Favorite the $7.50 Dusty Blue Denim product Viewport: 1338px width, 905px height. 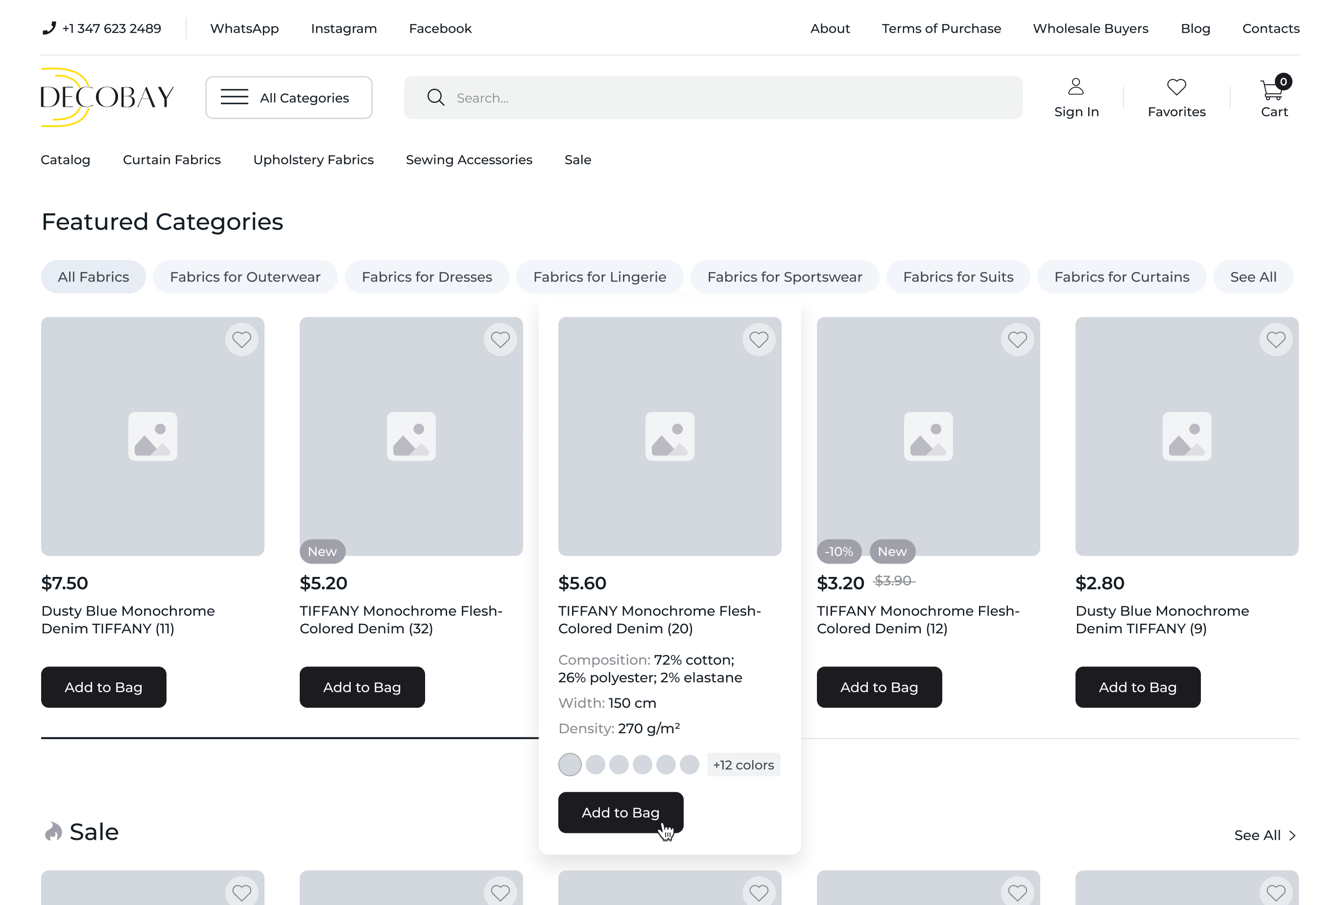[x=242, y=340]
